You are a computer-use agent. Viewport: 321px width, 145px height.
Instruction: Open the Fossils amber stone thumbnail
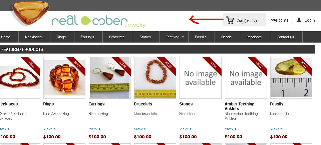tap(291, 78)
